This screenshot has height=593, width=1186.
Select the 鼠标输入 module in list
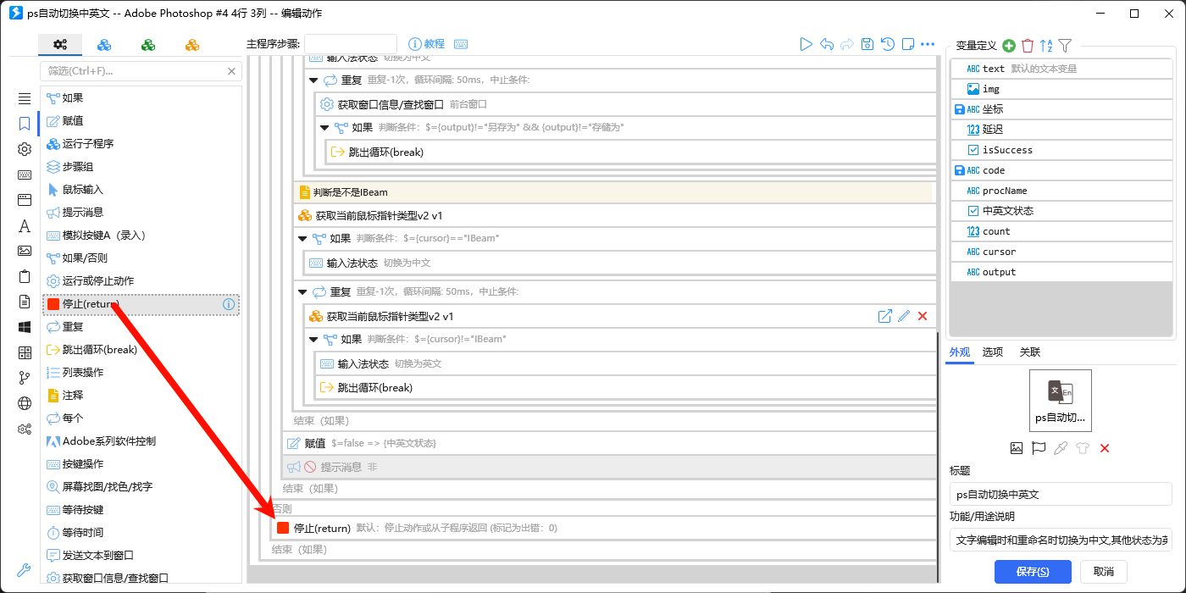click(x=141, y=190)
